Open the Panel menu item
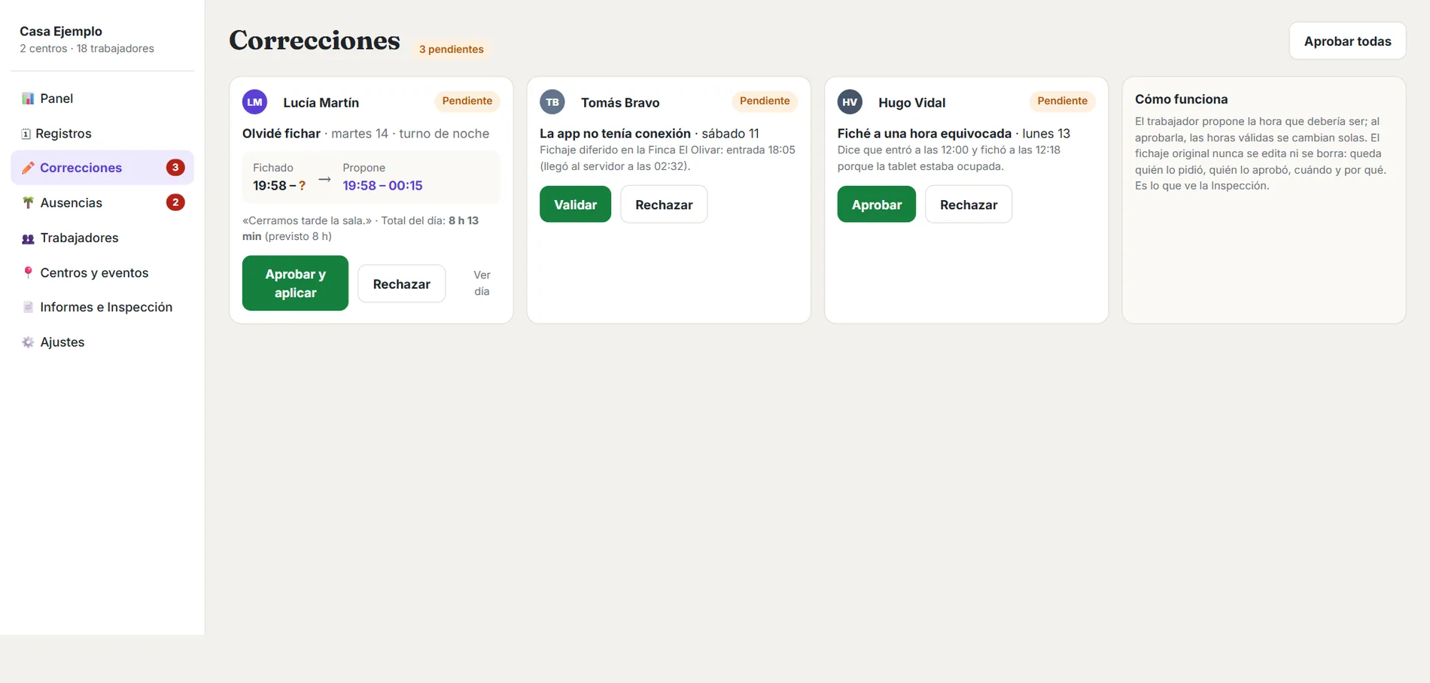The height and width of the screenshot is (683, 1430). tap(102, 99)
